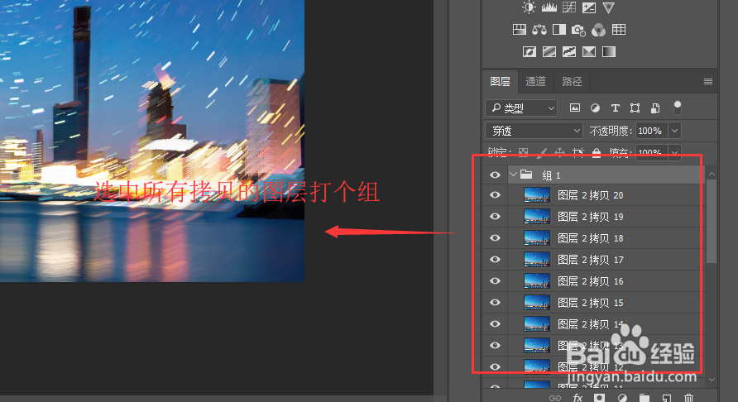
Task: Add a Channel Mixer adjustment
Action: [x=598, y=30]
